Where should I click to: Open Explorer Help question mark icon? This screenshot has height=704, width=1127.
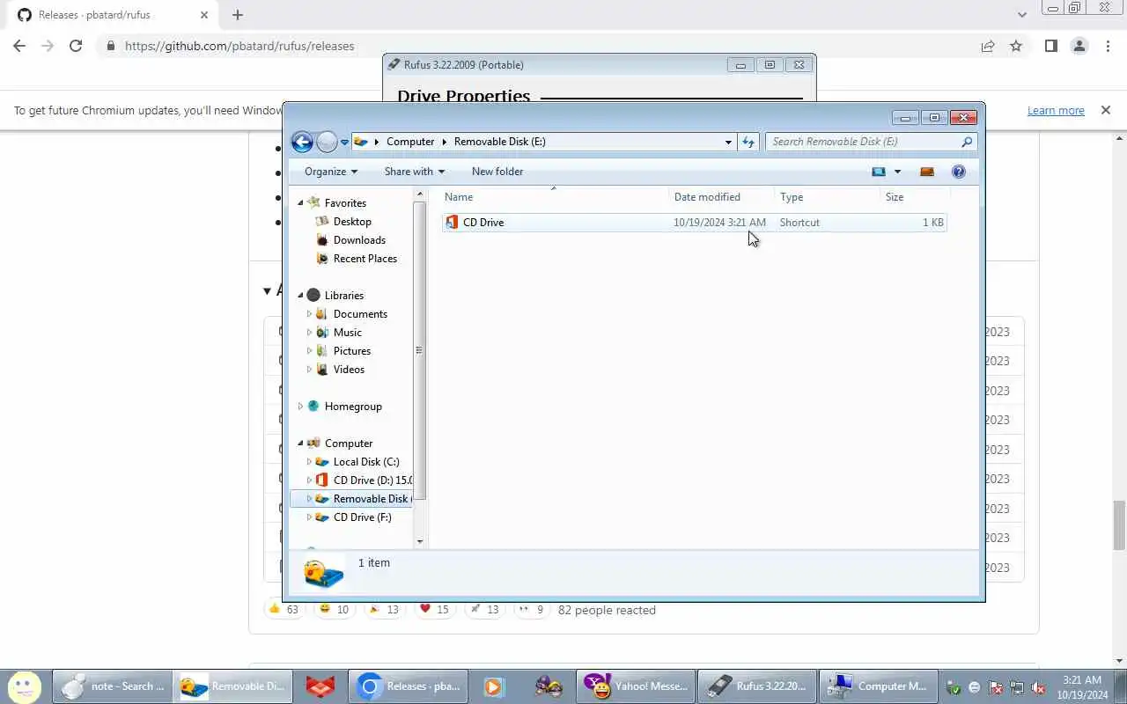click(x=959, y=172)
